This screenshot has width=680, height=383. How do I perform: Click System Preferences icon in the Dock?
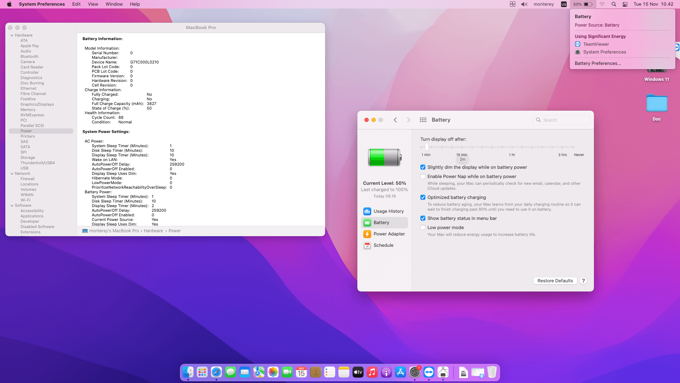pos(415,372)
